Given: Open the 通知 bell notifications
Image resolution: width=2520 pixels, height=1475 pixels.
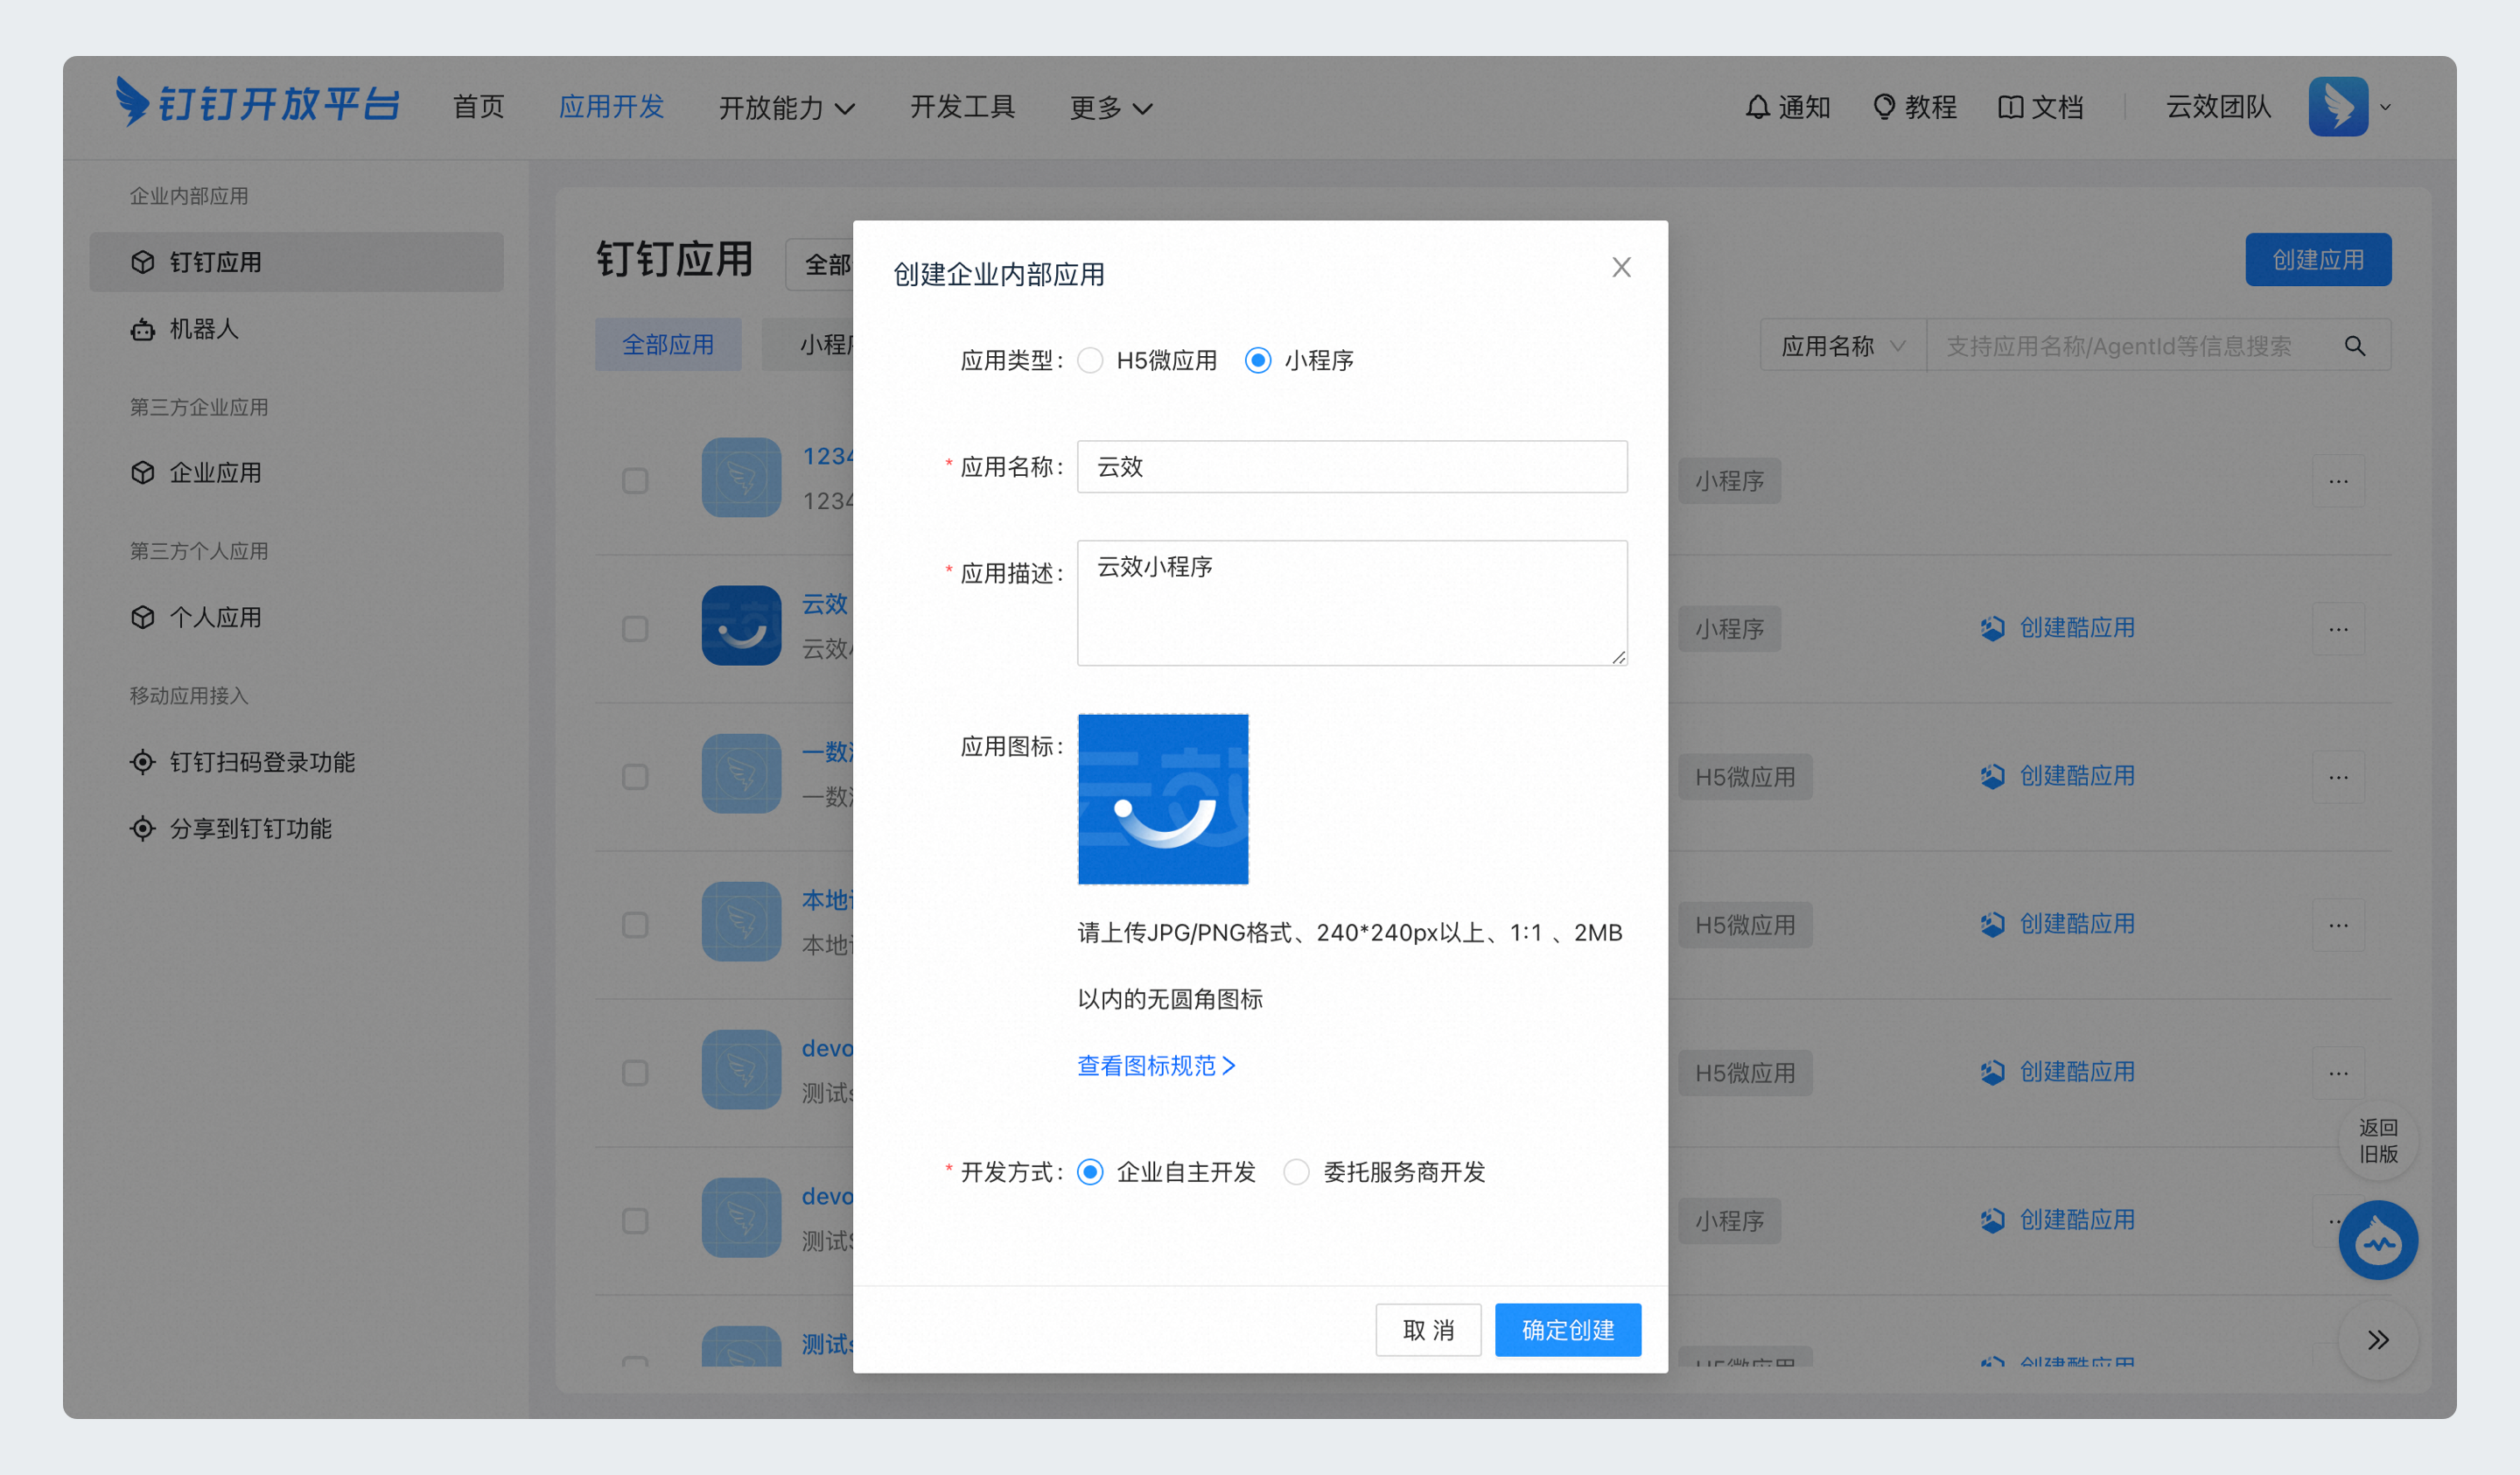Looking at the screenshot, I should (1787, 107).
